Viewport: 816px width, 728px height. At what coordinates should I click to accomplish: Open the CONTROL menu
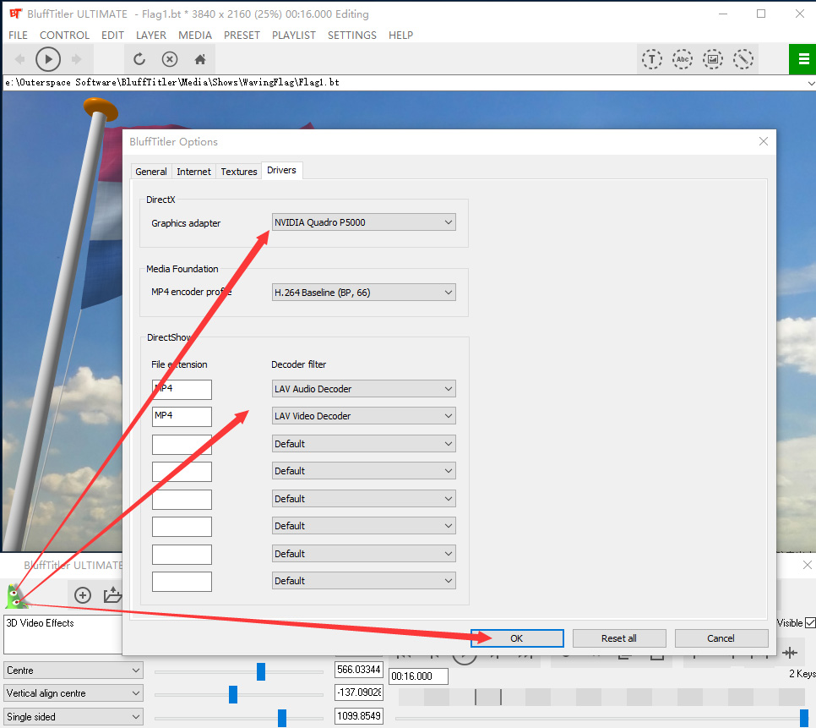64,35
